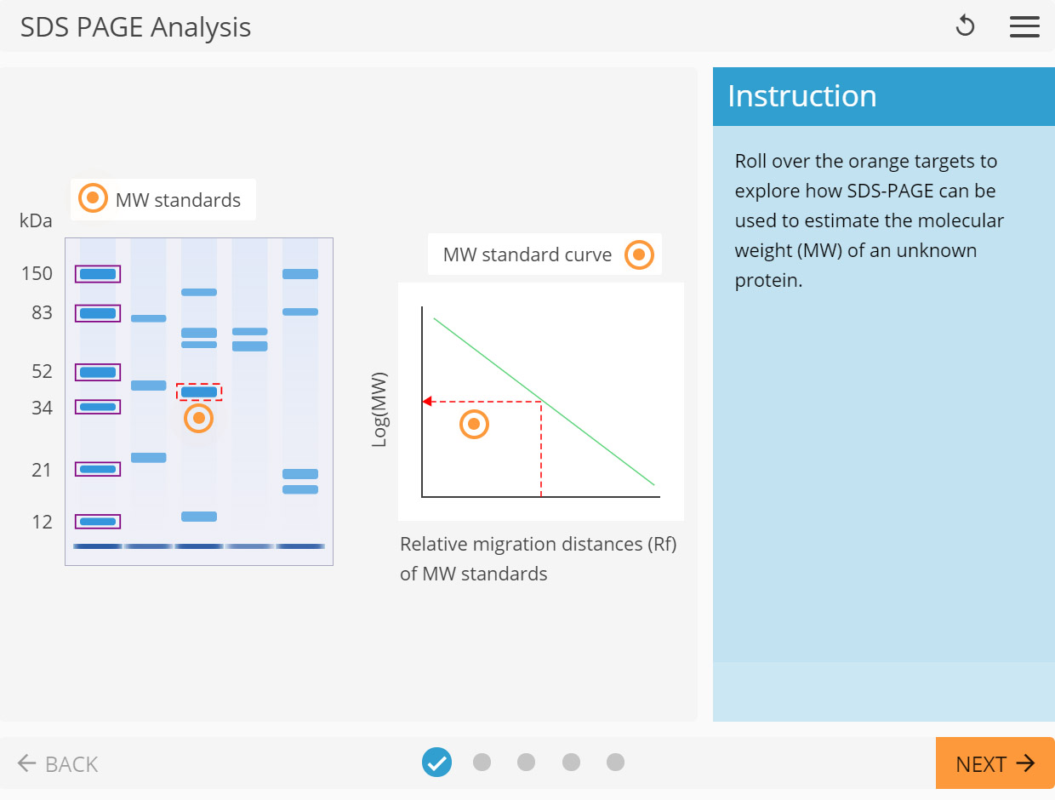Click the orange target beside MW standards label
1055x800 pixels.
(x=91, y=198)
